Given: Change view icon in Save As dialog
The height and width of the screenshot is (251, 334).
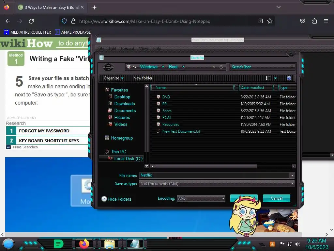Looking at the screenshot, I should click(268, 78).
